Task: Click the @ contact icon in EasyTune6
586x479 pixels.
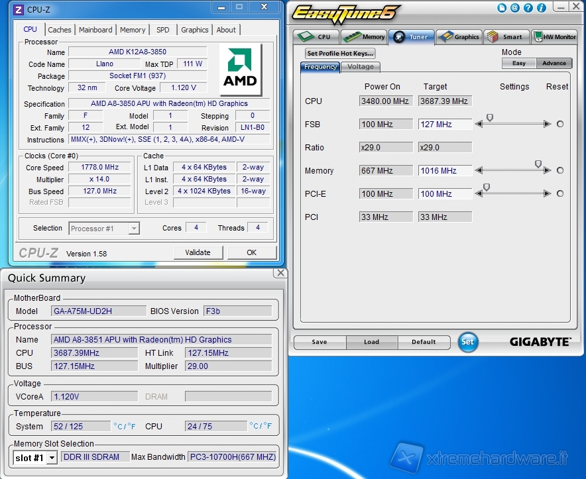Action: 515,8
